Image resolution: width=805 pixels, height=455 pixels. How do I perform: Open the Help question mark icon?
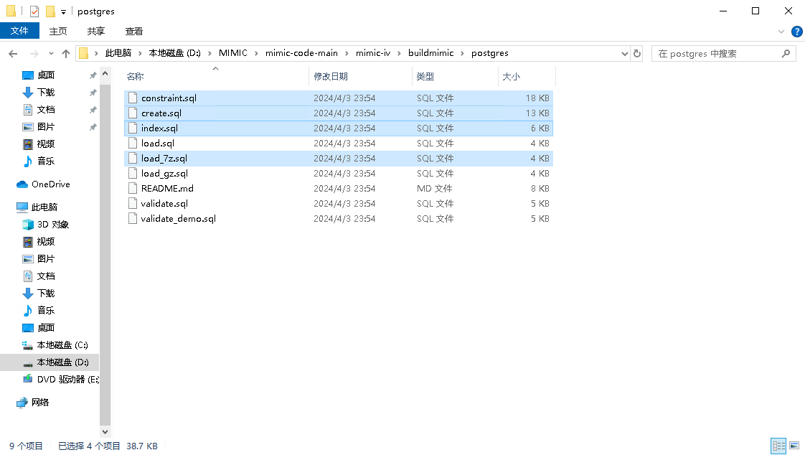pos(796,32)
